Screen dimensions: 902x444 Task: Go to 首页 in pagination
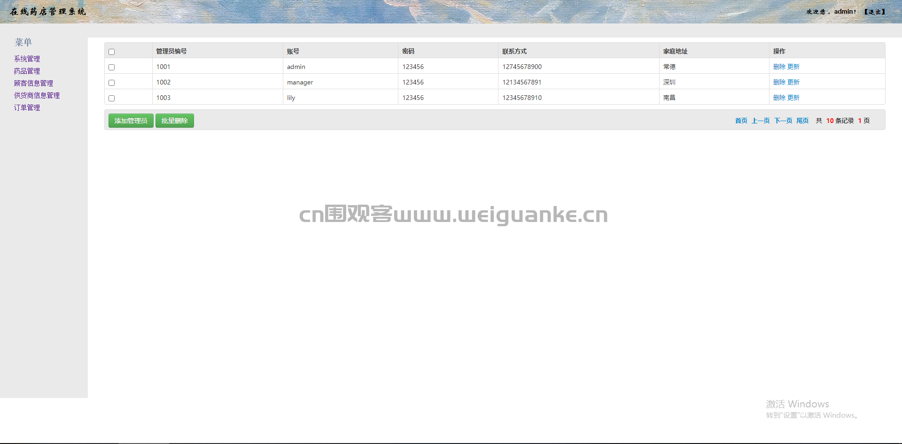[741, 121]
